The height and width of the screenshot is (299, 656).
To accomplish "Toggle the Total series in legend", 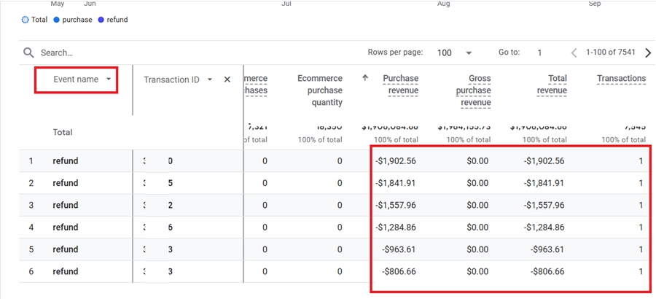I will [x=34, y=20].
